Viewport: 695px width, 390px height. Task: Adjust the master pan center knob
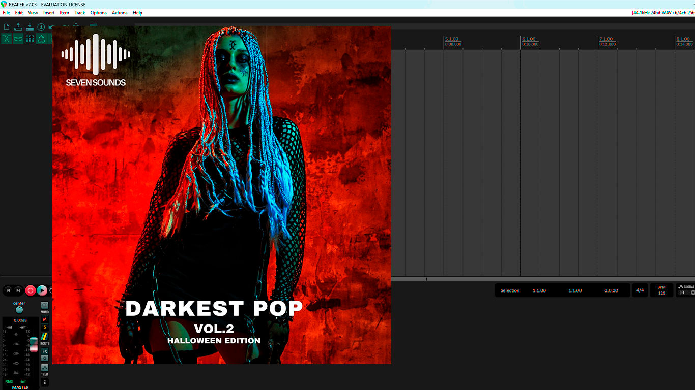(19, 310)
